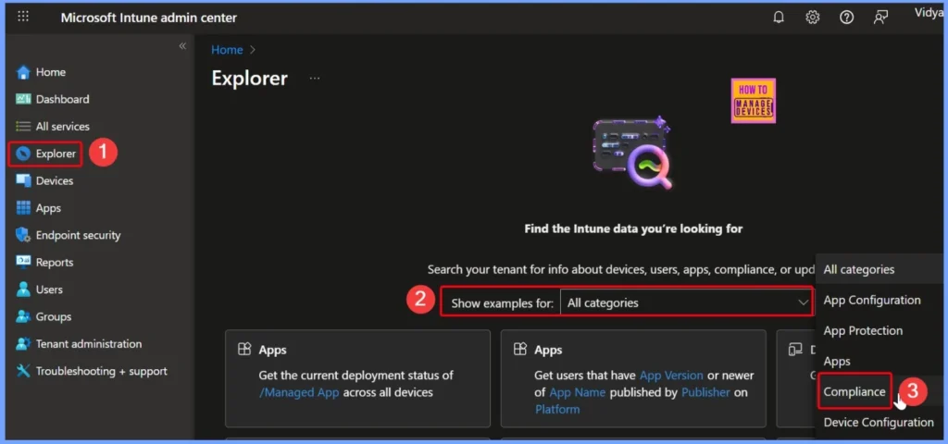Click the Apps icon on App Version card
The height and width of the screenshot is (444, 948).
click(520, 350)
